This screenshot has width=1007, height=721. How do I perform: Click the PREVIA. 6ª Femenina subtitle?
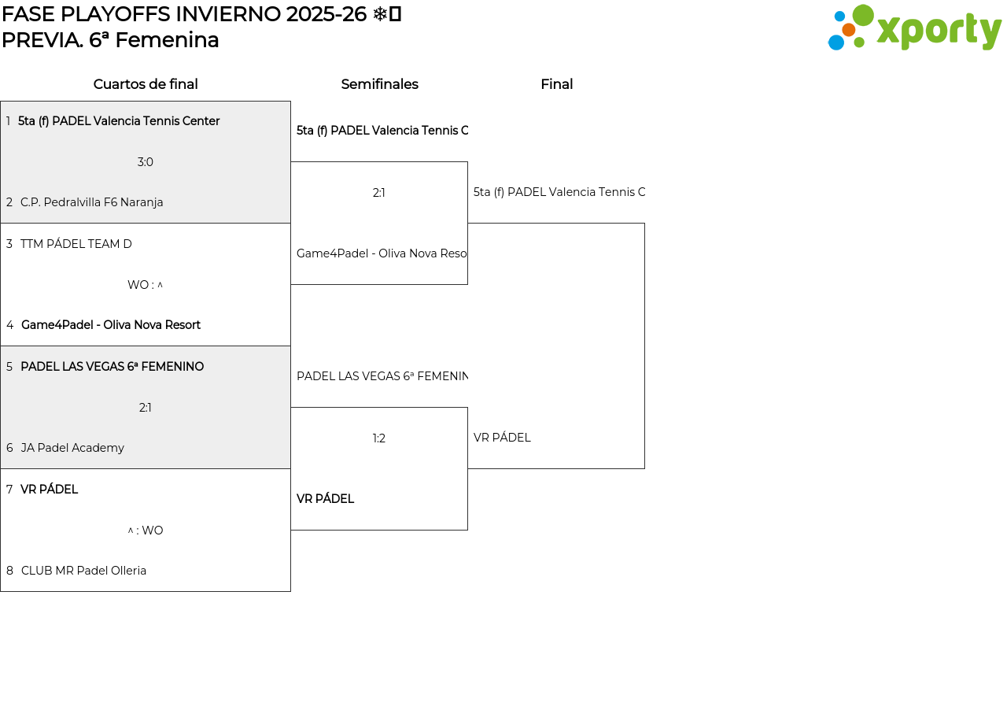(x=110, y=40)
